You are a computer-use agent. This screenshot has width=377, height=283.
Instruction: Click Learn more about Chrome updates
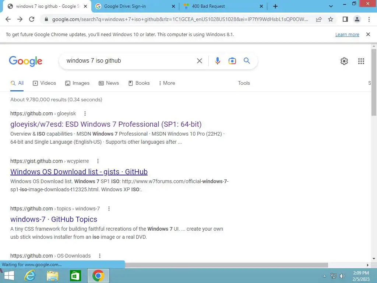click(x=347, y=34)
